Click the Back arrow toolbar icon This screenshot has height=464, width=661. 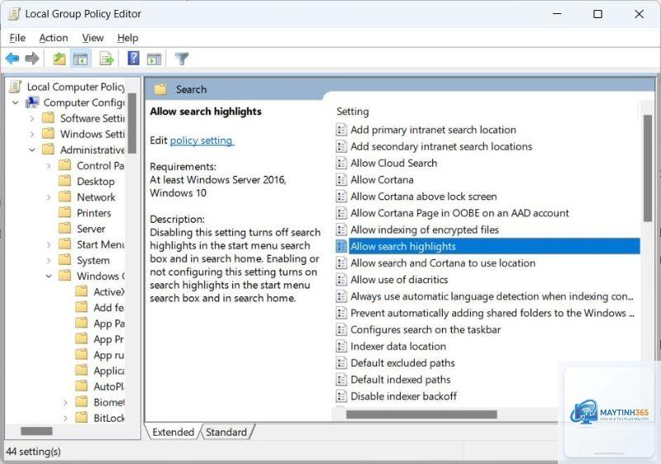(12, 59)
